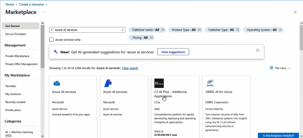Click the sparkle icon in the suggestions banner
The image size is (303, 138).
tap(56, 52)
